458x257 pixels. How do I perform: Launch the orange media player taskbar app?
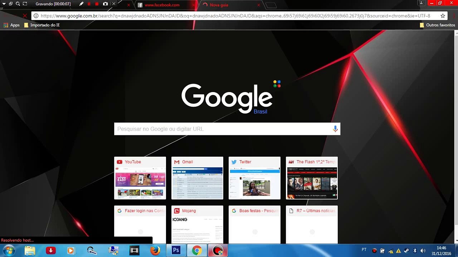[71, 251]
